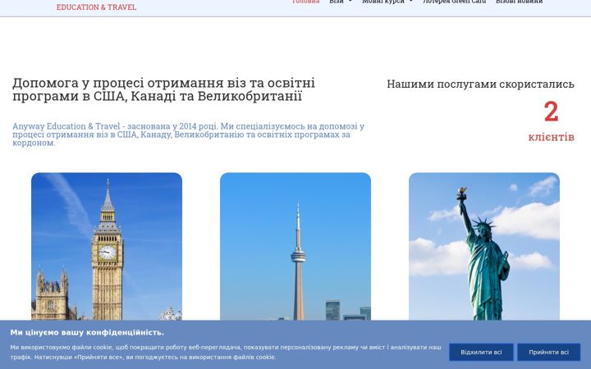Open the Візи navigation menu
Viewport: 591px width, 369px height.
[x=337, y=2]
